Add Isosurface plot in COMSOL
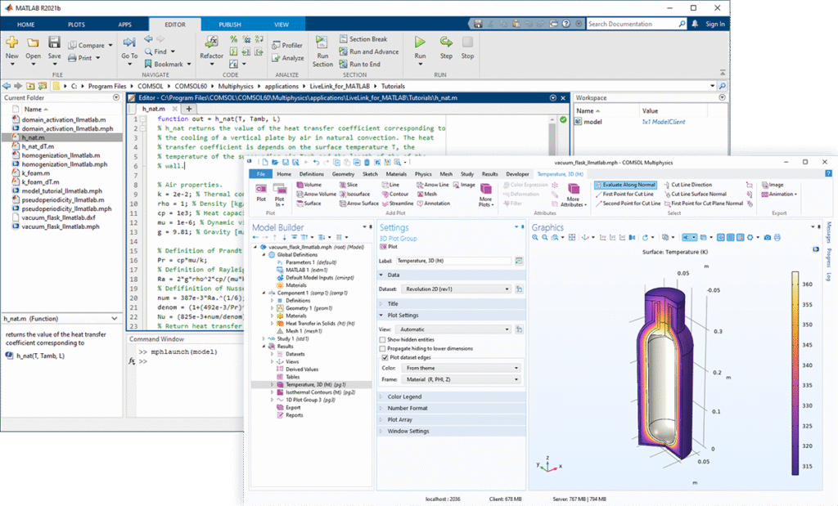The image size is (838, 506). click(x=354, y=195)
